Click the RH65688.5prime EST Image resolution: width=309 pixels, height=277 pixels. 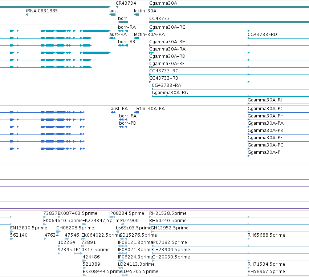[278, 239]
